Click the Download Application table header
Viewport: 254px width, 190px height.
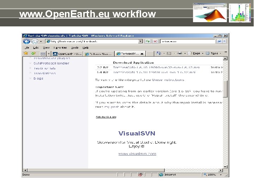[133, 63]
